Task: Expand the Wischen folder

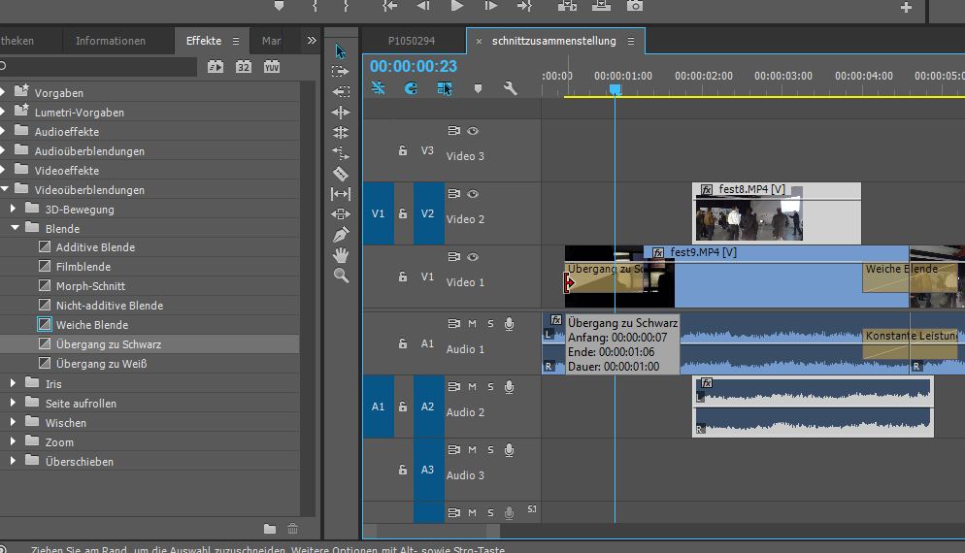Action: point(13,422)
